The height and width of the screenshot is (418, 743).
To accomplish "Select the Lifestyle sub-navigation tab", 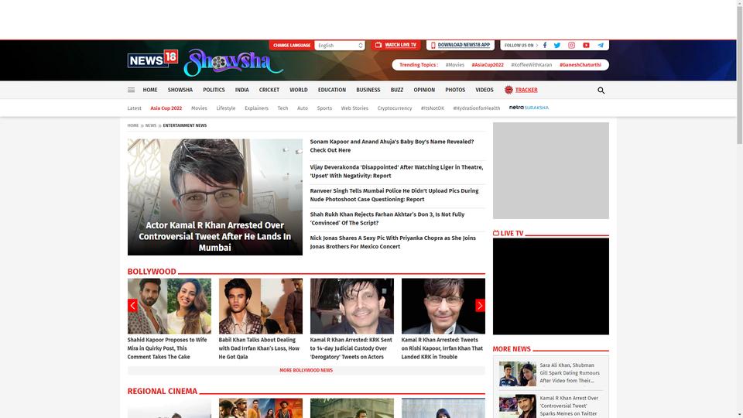I will tap(225, 108).
